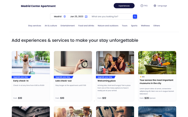
Task: Open the Food and drinks category
Action: [86, 25]
